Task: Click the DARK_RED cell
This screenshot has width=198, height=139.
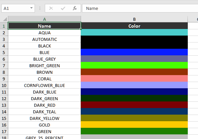Action: tap(44, 105)
